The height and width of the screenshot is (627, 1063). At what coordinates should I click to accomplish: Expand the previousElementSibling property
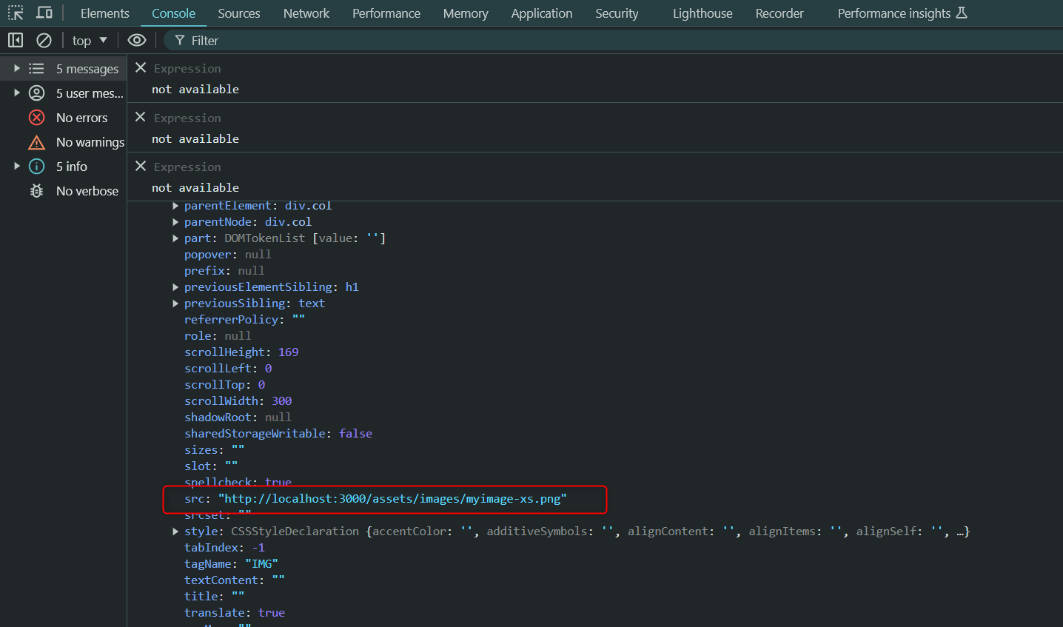pos(175,287)
